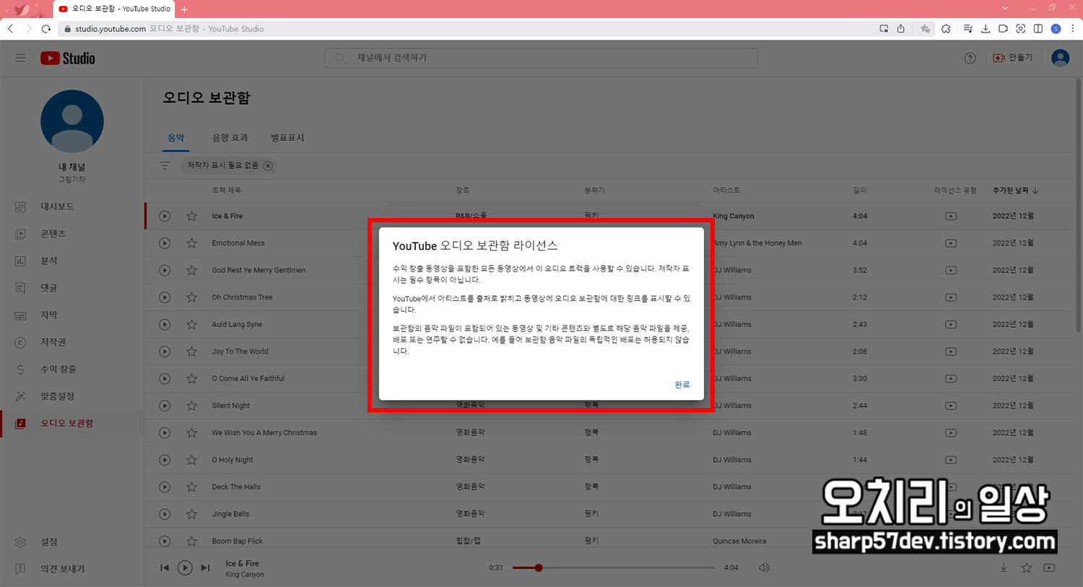Play God Rest Ye Merry Gentlmen
The width and height of the screenshot is (1083, 587).
tap(165, 270)
